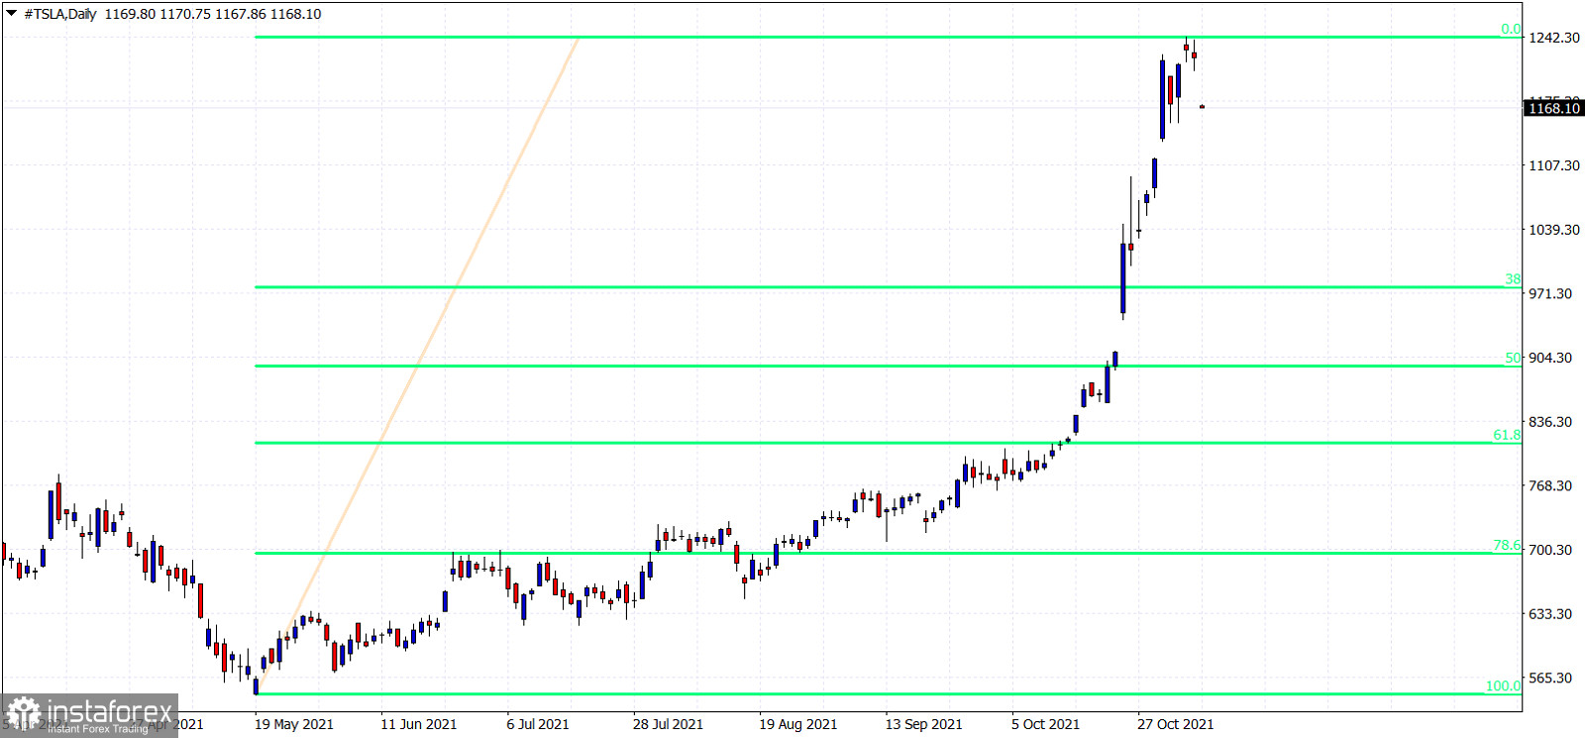Click the 13 Sep 2021 date label
The width and height of the screenshot is (1585, 738).
click(923, 724)
